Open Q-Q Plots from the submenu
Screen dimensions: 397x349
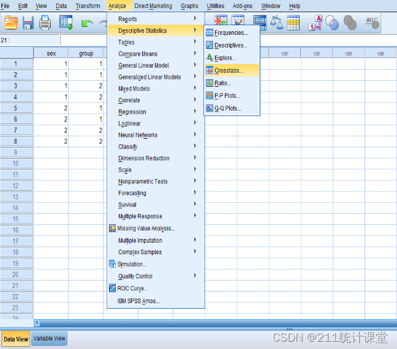tap(232, 108)
